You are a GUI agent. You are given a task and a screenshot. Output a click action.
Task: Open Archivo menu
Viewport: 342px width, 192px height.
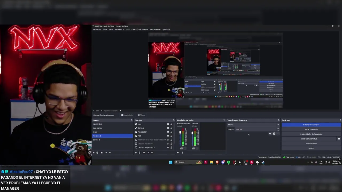[97, 29]
